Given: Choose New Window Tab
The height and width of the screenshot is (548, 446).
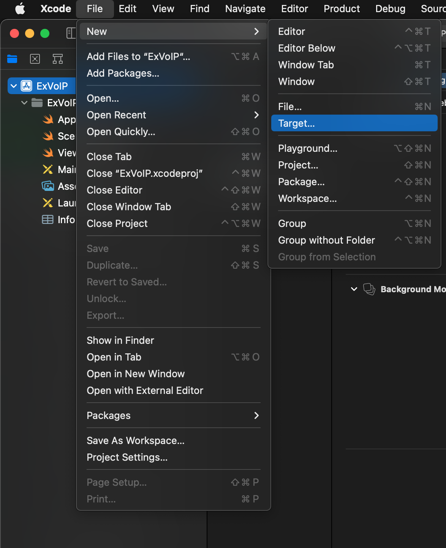Looking at the screenshot, I should (354, 65).
